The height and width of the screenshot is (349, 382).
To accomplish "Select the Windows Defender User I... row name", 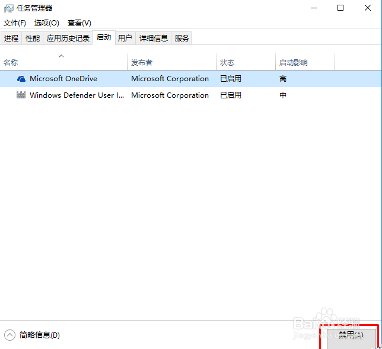I will [x=77, y=95].
